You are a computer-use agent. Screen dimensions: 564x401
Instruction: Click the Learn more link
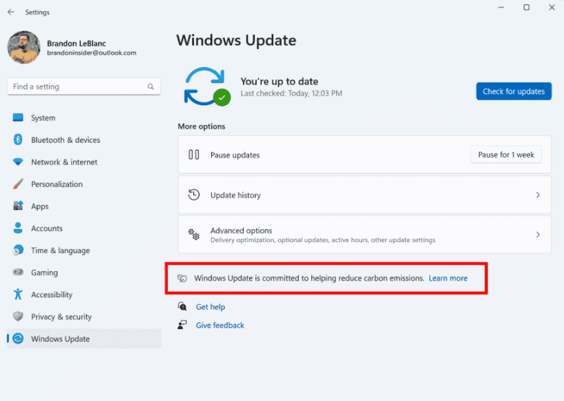pos(448,278)
